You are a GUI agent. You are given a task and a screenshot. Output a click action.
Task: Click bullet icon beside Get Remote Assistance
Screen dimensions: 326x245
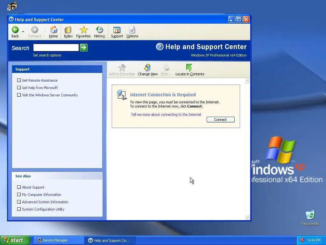coord(19,80)
